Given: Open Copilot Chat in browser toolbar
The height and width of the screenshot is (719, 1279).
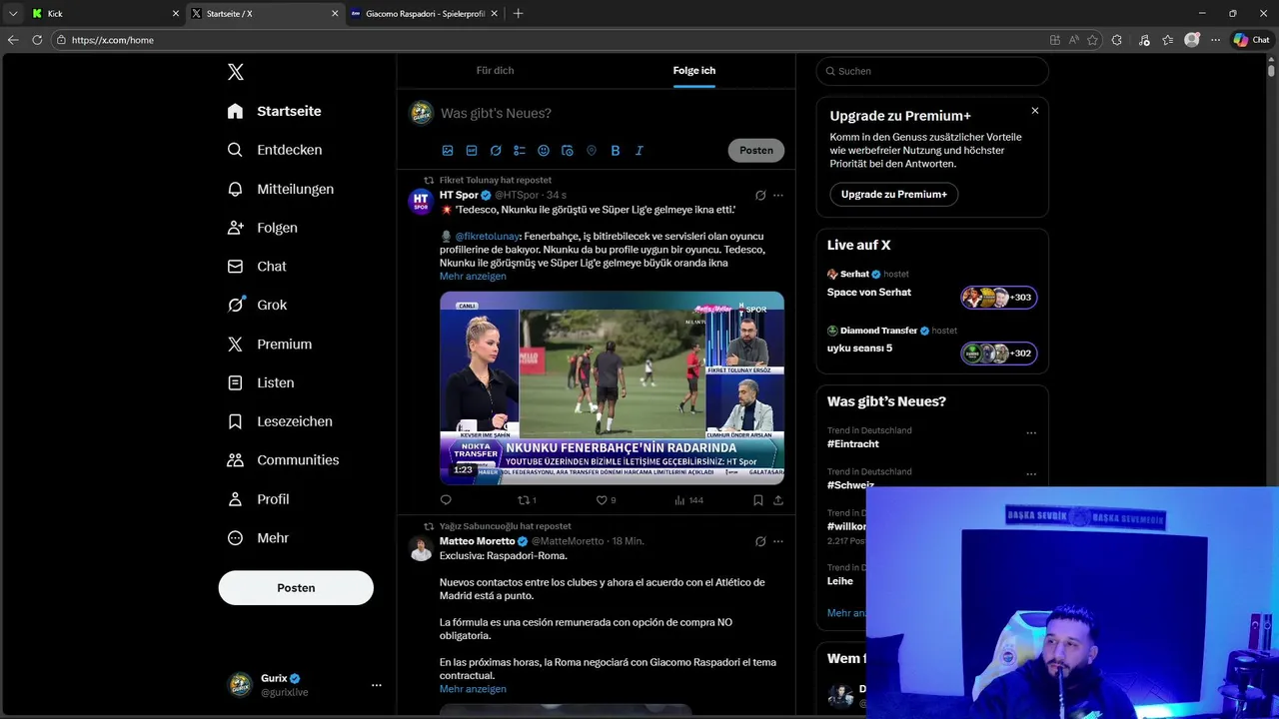Looking at the screenshot, I should click(x=1251, y=40).
